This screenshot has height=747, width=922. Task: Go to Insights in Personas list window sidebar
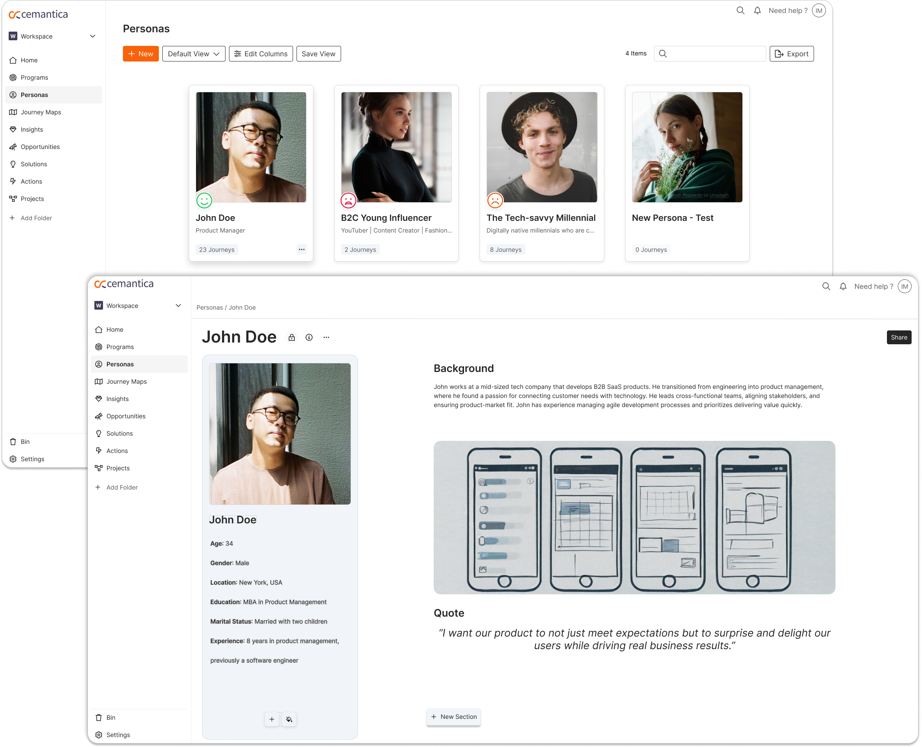click(x=54, y=129)
